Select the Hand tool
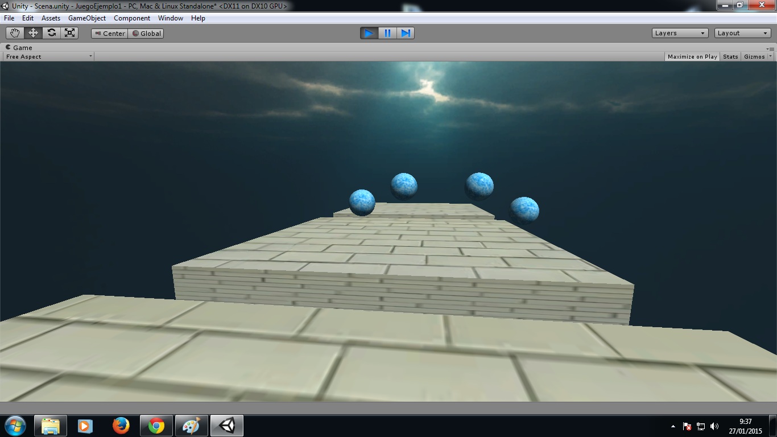 click(15, 33)
